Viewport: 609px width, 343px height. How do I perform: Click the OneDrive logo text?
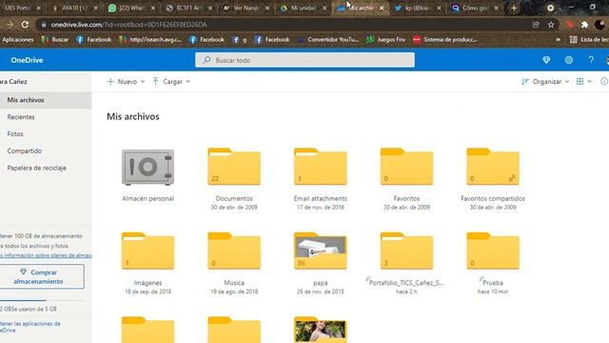click(x=27, y=60)
